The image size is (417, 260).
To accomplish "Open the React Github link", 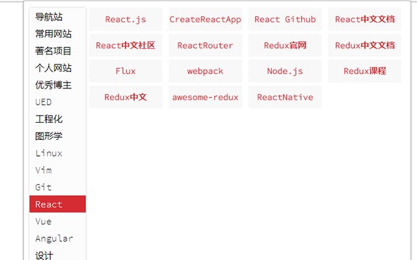I will click(x=285, y=19).
